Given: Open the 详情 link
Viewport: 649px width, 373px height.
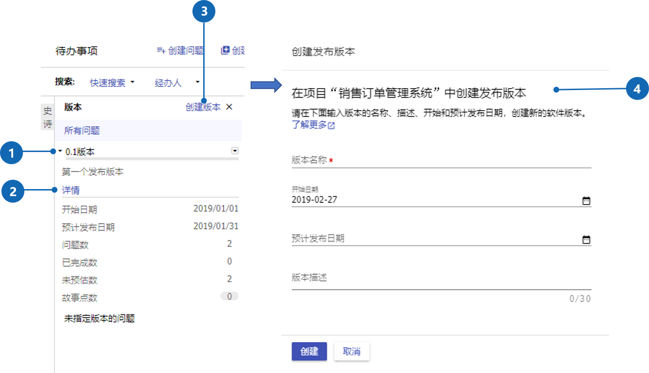Looking at the screenshot, I should [x=71, y=190].
